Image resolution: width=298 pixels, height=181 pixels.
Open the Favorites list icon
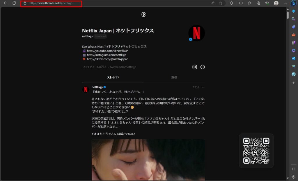click(x=249, y=3)
